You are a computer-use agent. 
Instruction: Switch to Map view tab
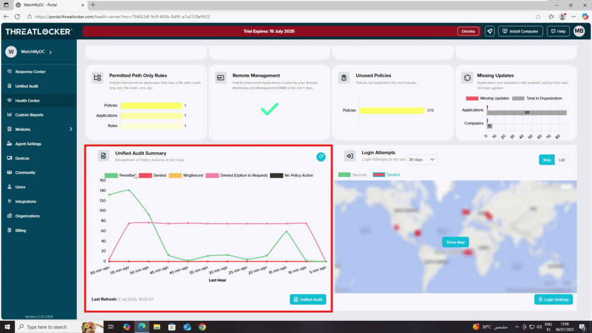(547, 160)
